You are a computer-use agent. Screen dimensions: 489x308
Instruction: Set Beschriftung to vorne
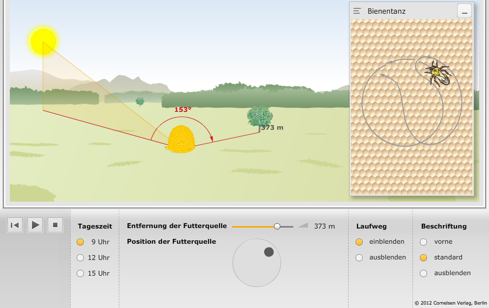click(424, 242)
